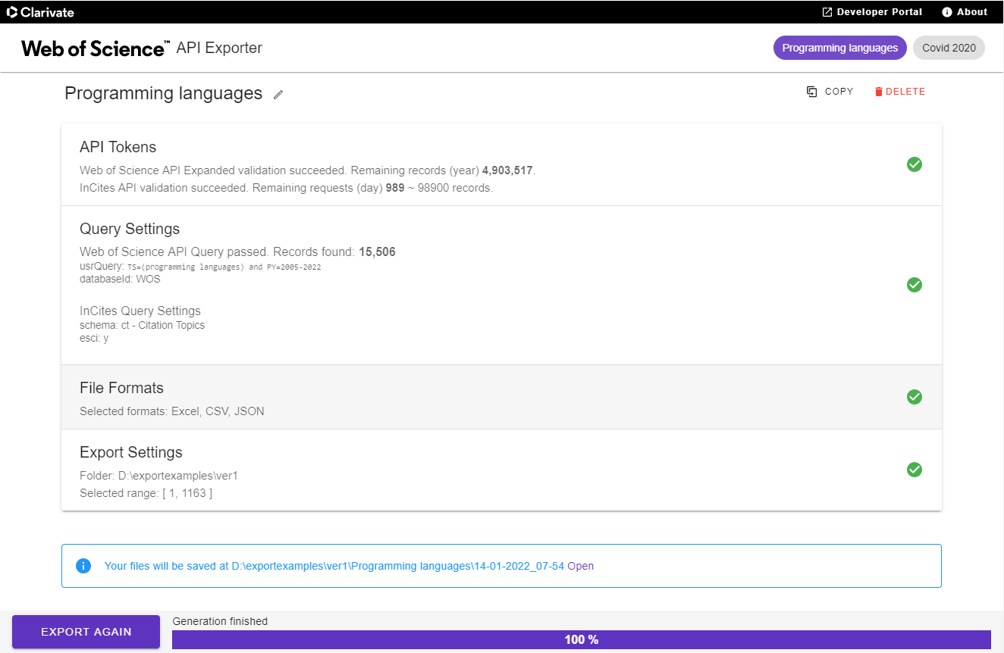Click the Developer Portal external-link icon
This screenshot has height=653, width=1004.
pyautogui.click(x=827, y=11)
